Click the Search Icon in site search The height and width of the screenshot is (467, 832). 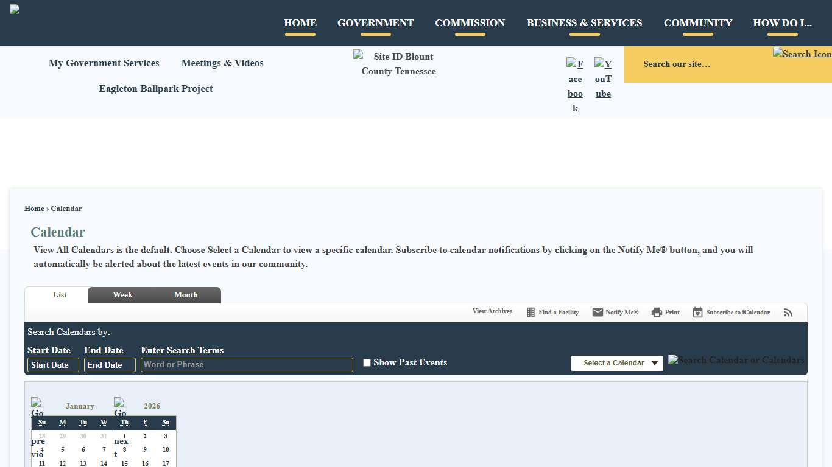pos(802,54)
